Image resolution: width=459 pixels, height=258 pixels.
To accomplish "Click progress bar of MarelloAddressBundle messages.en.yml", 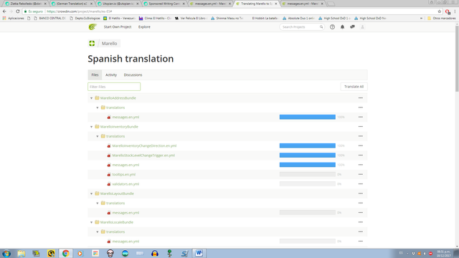I will click(x=308, y=117).
